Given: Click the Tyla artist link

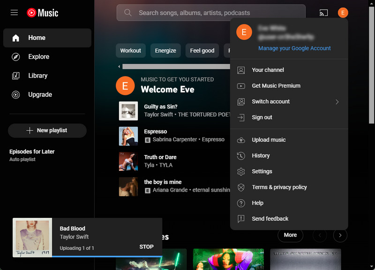Looking at the screenshot, I should tap(149, 165).
